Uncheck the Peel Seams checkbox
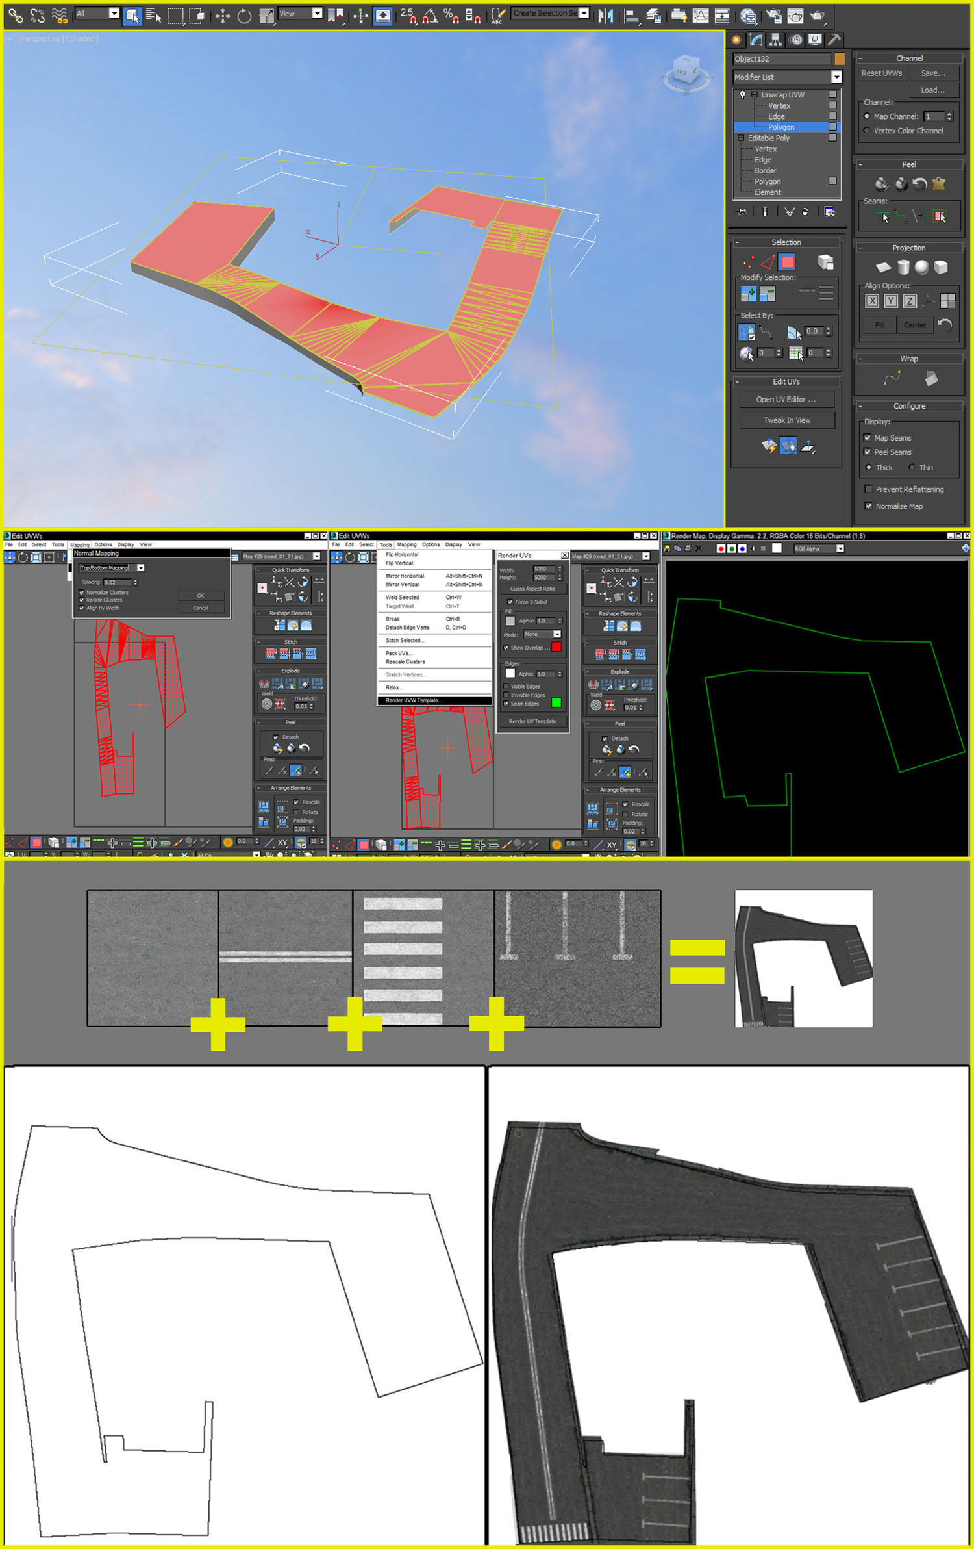Viewport: 974px width, 1549px height. 868,452
